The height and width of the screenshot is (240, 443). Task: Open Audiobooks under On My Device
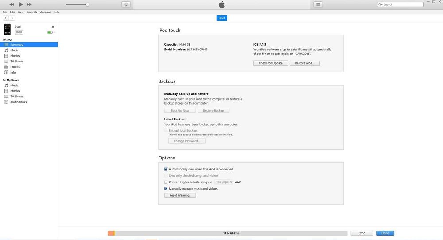(x=19, y=102)
